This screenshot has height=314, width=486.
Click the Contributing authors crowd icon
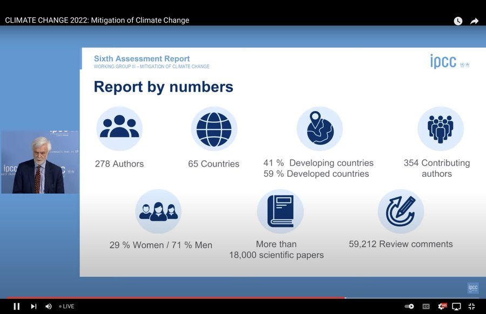[441, 128]
